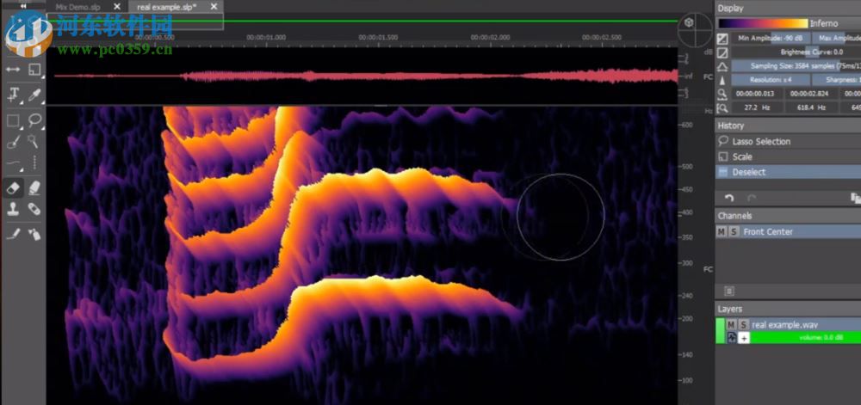Image resolution: width=861 pixels, height=405 pixels.
Task: Undo the last history action
Action: [x=728, y=198]
